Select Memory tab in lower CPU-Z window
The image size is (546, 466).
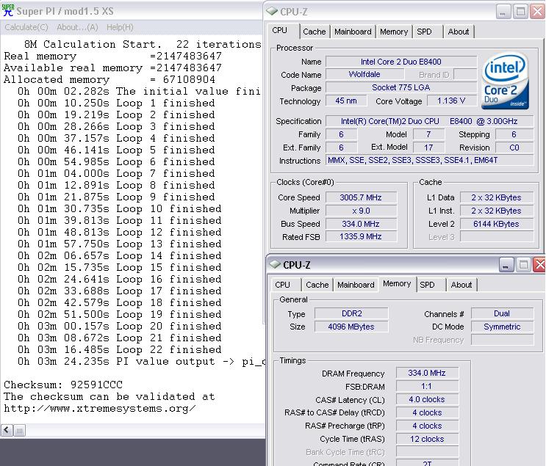397,284
